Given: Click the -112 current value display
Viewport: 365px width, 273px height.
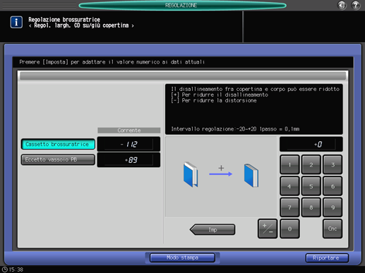Looking at the screenshot, I should pos(128,144).
